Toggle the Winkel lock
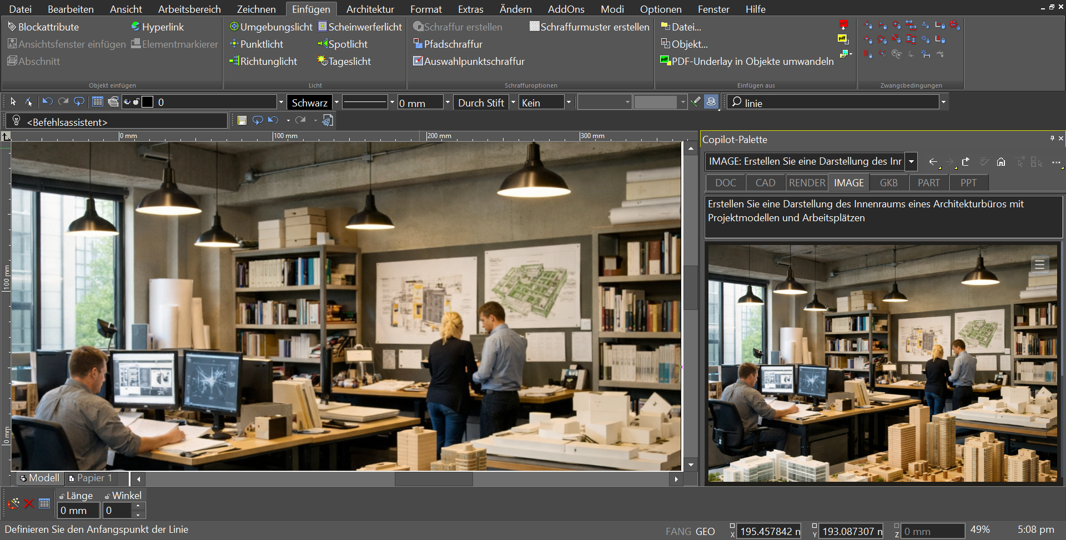 tap(107, 496)
